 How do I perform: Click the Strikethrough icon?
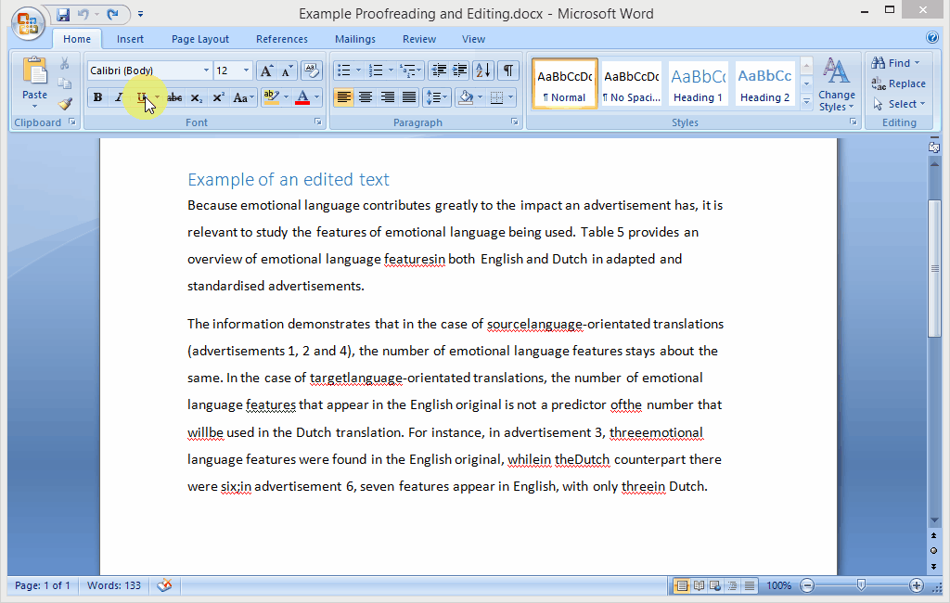pos(173,97)
